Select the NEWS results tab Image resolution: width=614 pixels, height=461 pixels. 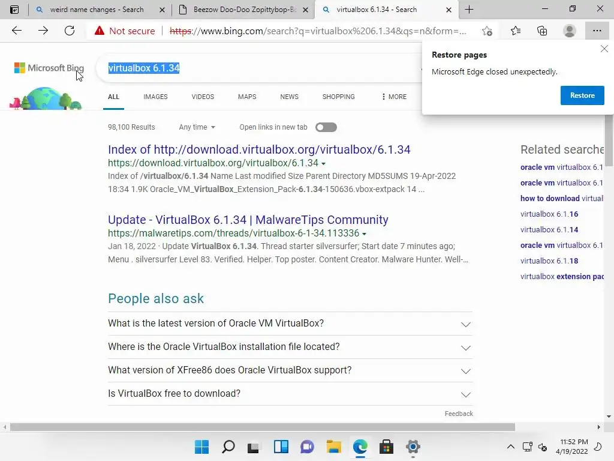pyautogui.click(x=290, y=97)
